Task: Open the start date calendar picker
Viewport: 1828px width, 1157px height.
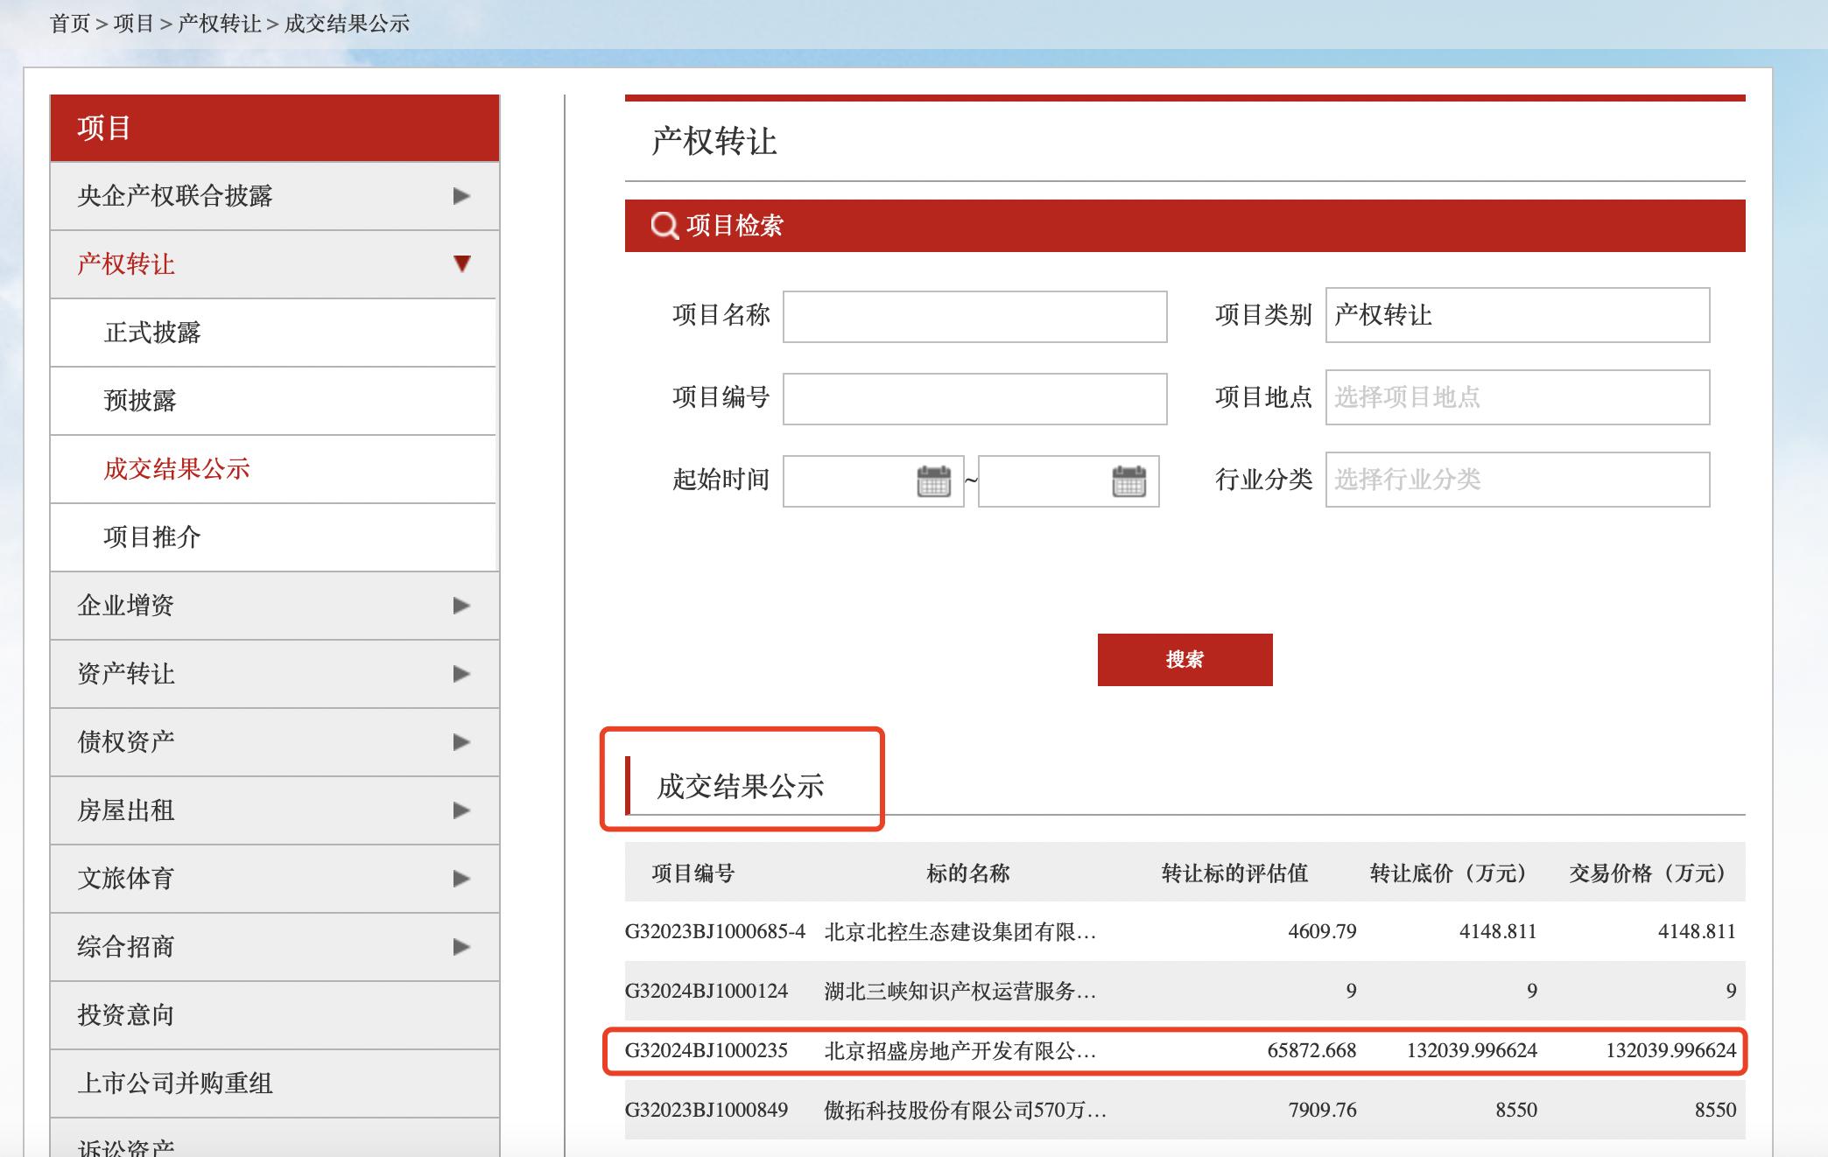Action: click(x=933, y=481)
